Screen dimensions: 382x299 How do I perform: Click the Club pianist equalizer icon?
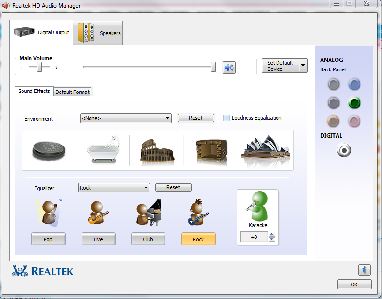pyautogui.click(x=149, y=213)
